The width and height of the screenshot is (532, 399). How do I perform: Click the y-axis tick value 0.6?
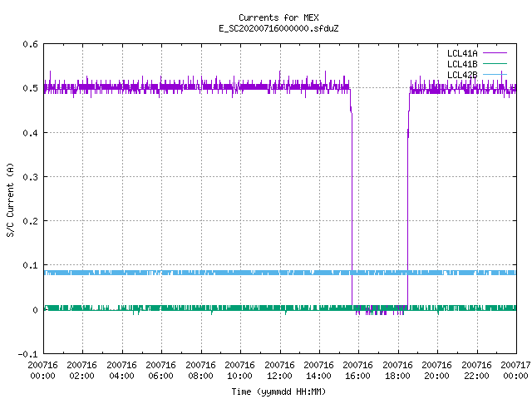[x=30, y=44]
